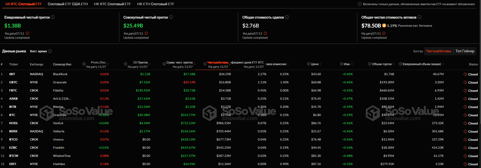481x168 pixels.
Task: Toggle sort arrows on 1D Приток column
Action: coord(150,64)
